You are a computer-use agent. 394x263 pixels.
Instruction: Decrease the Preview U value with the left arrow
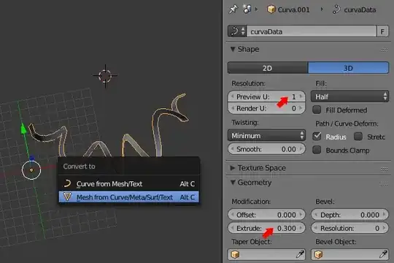tap(232, 96)
